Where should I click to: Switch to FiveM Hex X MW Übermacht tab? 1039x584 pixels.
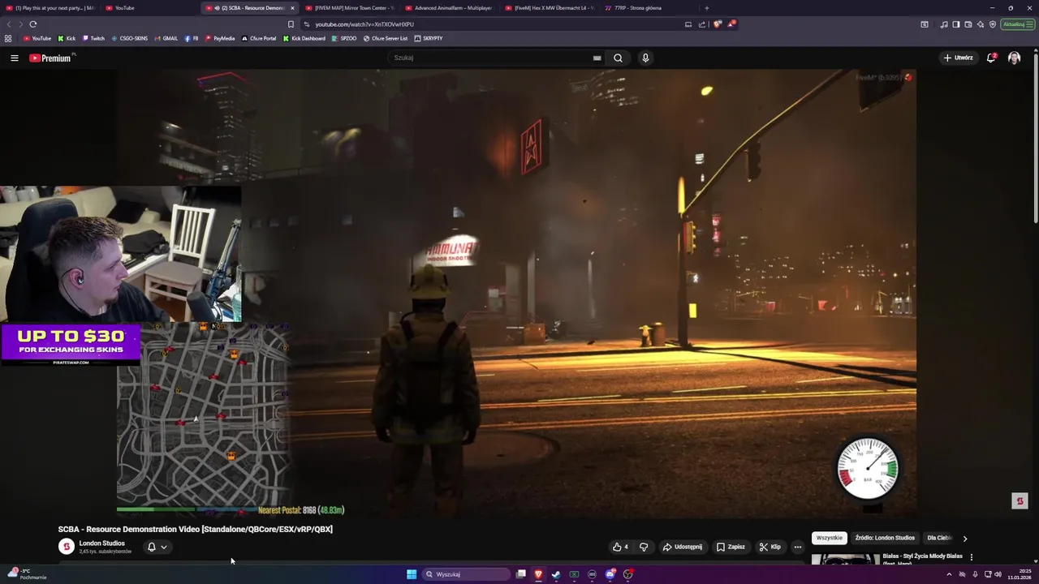550,8
